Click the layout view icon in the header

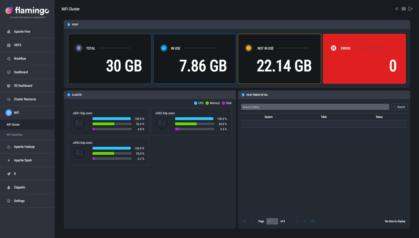pos(404,9)
